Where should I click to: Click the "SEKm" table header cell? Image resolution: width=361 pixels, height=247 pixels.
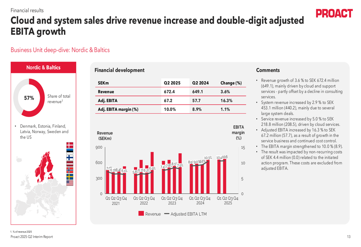103,83
